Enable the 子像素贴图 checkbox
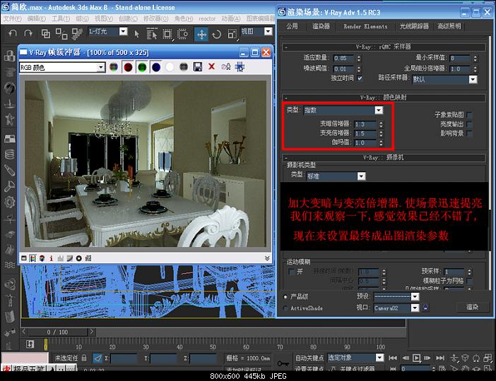The width and height of the screenshot is (496, 381). pos(470,115)
